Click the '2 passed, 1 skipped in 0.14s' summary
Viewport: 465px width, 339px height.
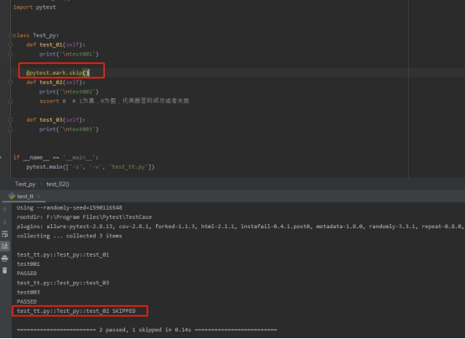[145, 330]
